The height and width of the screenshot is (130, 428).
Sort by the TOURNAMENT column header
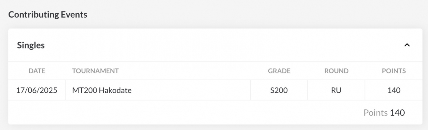95,71
